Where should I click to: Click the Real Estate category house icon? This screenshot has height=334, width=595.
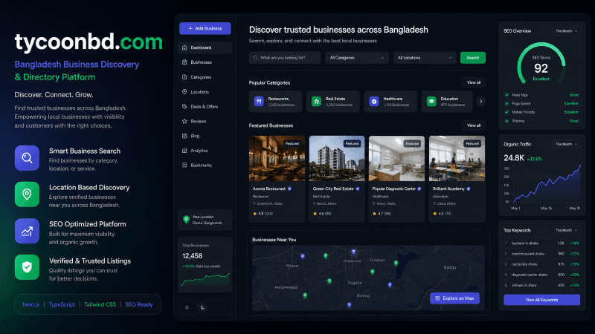316,101
